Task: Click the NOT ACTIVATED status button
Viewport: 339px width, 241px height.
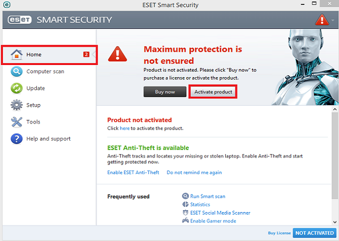Action: click(x=314, y=233)
